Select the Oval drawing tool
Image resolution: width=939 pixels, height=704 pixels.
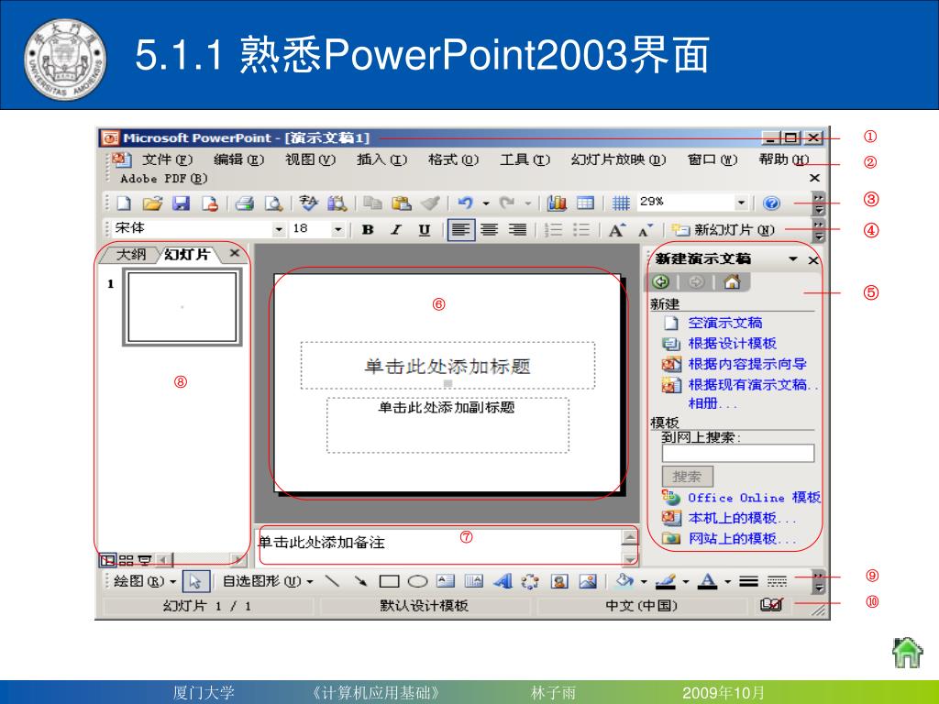pos(417,581)
